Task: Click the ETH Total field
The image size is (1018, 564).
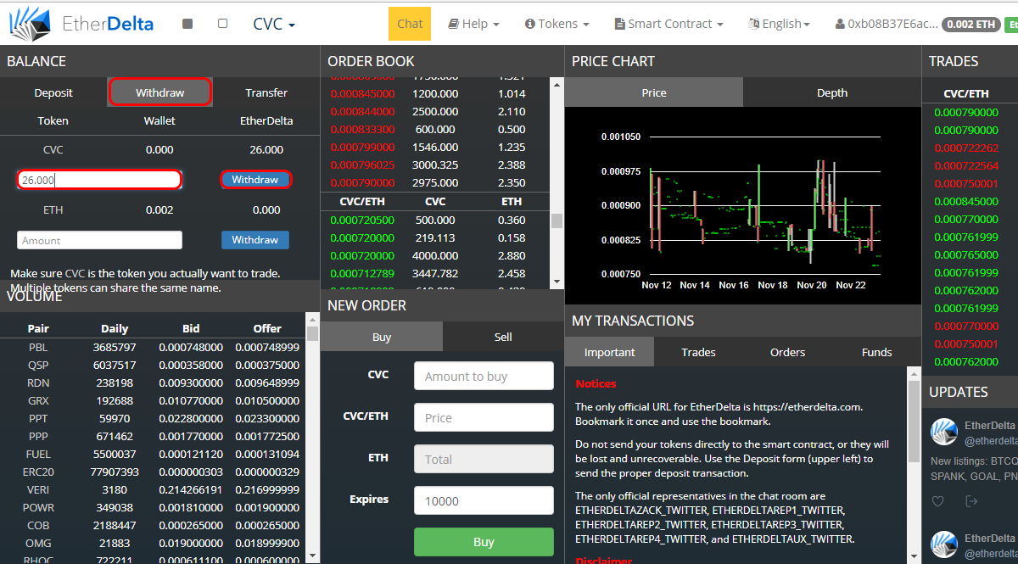Action: [484, 459]
